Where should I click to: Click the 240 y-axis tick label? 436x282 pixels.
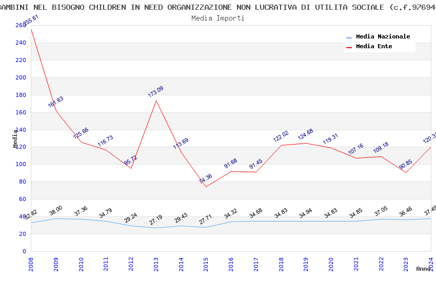tap(21, 43)
